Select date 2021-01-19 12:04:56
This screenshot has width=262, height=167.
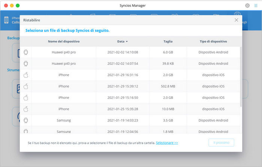(123, 131)
